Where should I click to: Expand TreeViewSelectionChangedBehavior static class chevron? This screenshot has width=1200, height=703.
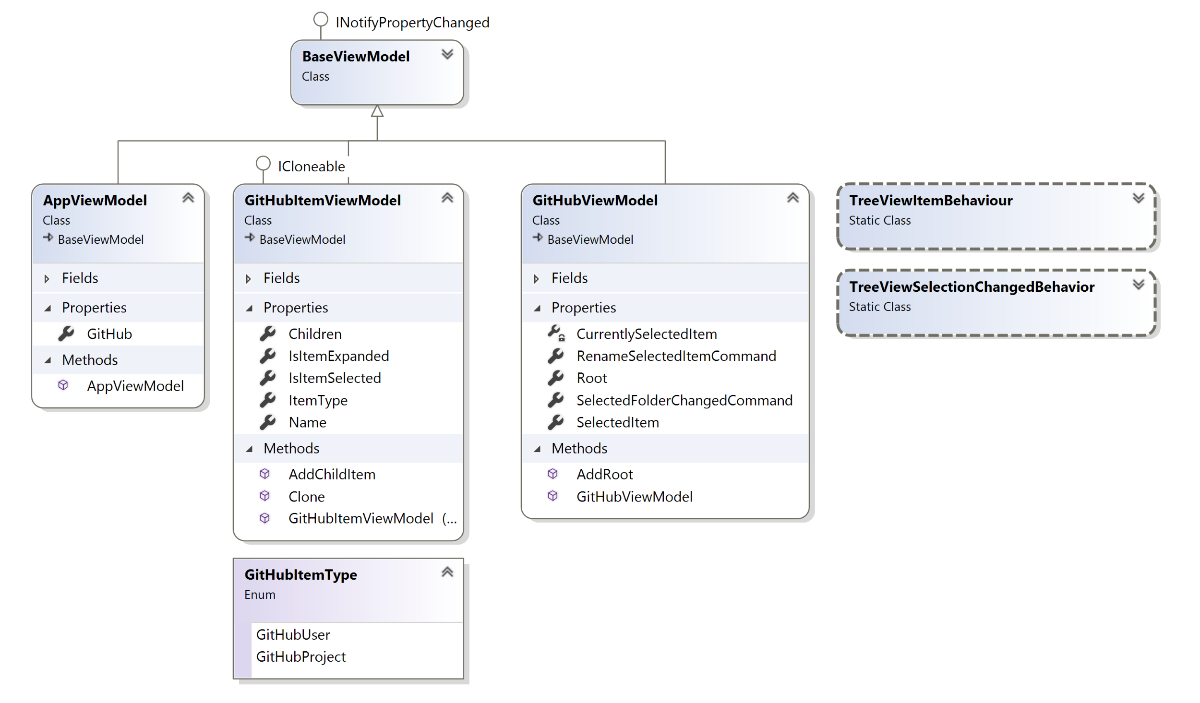[1139, 285]
